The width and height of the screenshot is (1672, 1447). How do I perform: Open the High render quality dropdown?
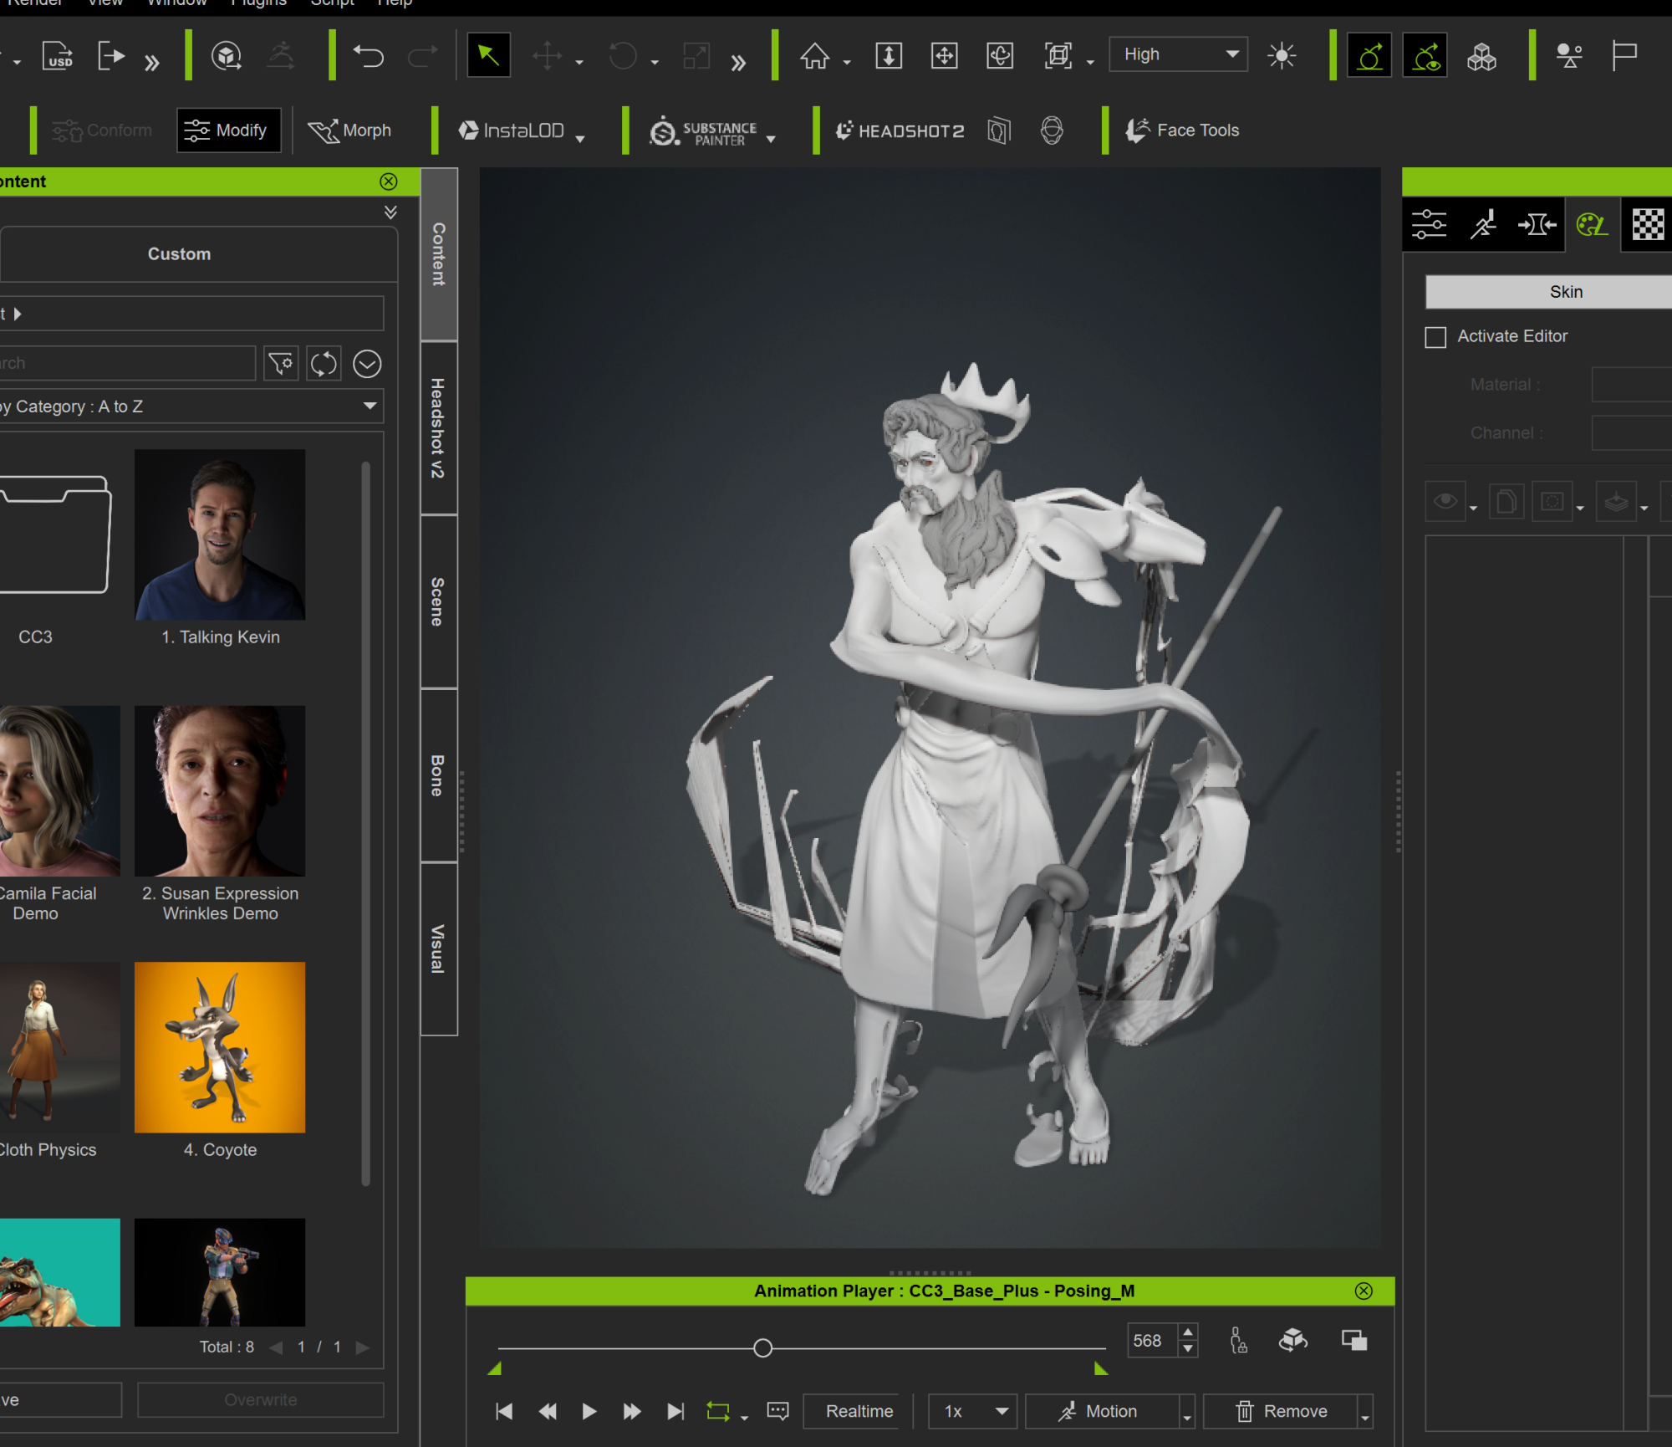pyautogui.click(x=1178, y=54)
